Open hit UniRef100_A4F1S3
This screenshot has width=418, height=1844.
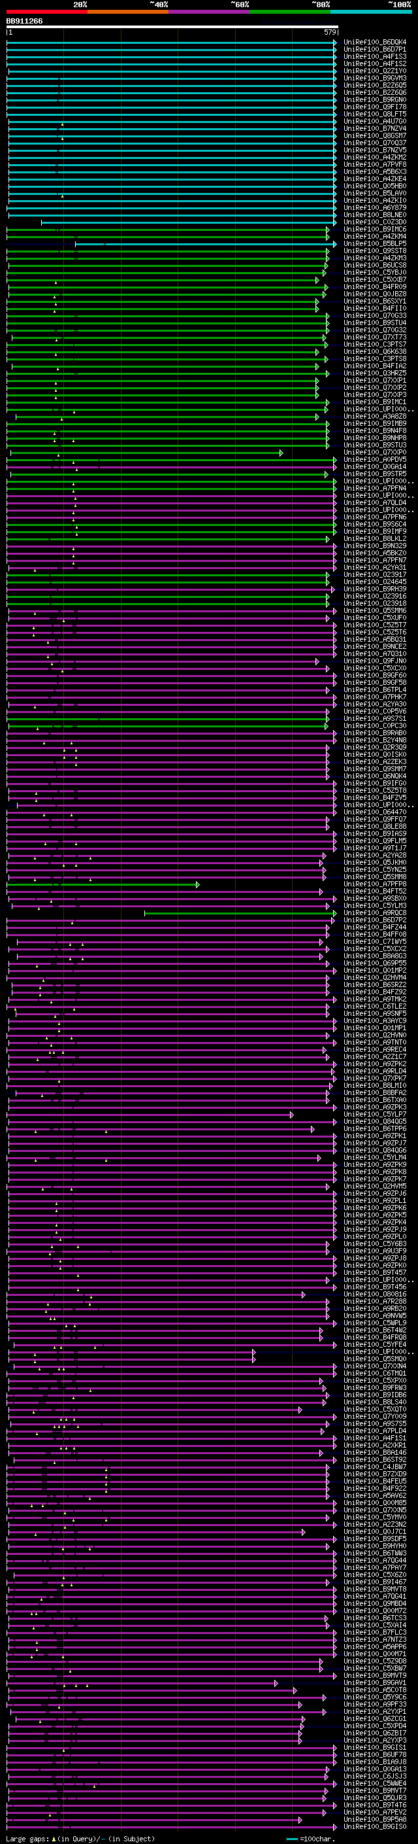375,56
